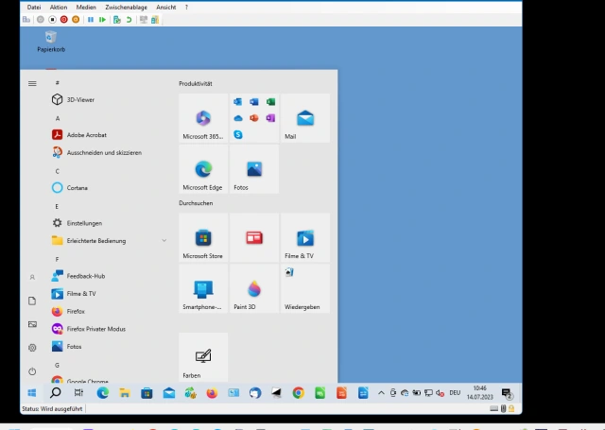Open Adobe Acrobat from the app list
This screenshot has width=605, height=430.
point(86,134)
